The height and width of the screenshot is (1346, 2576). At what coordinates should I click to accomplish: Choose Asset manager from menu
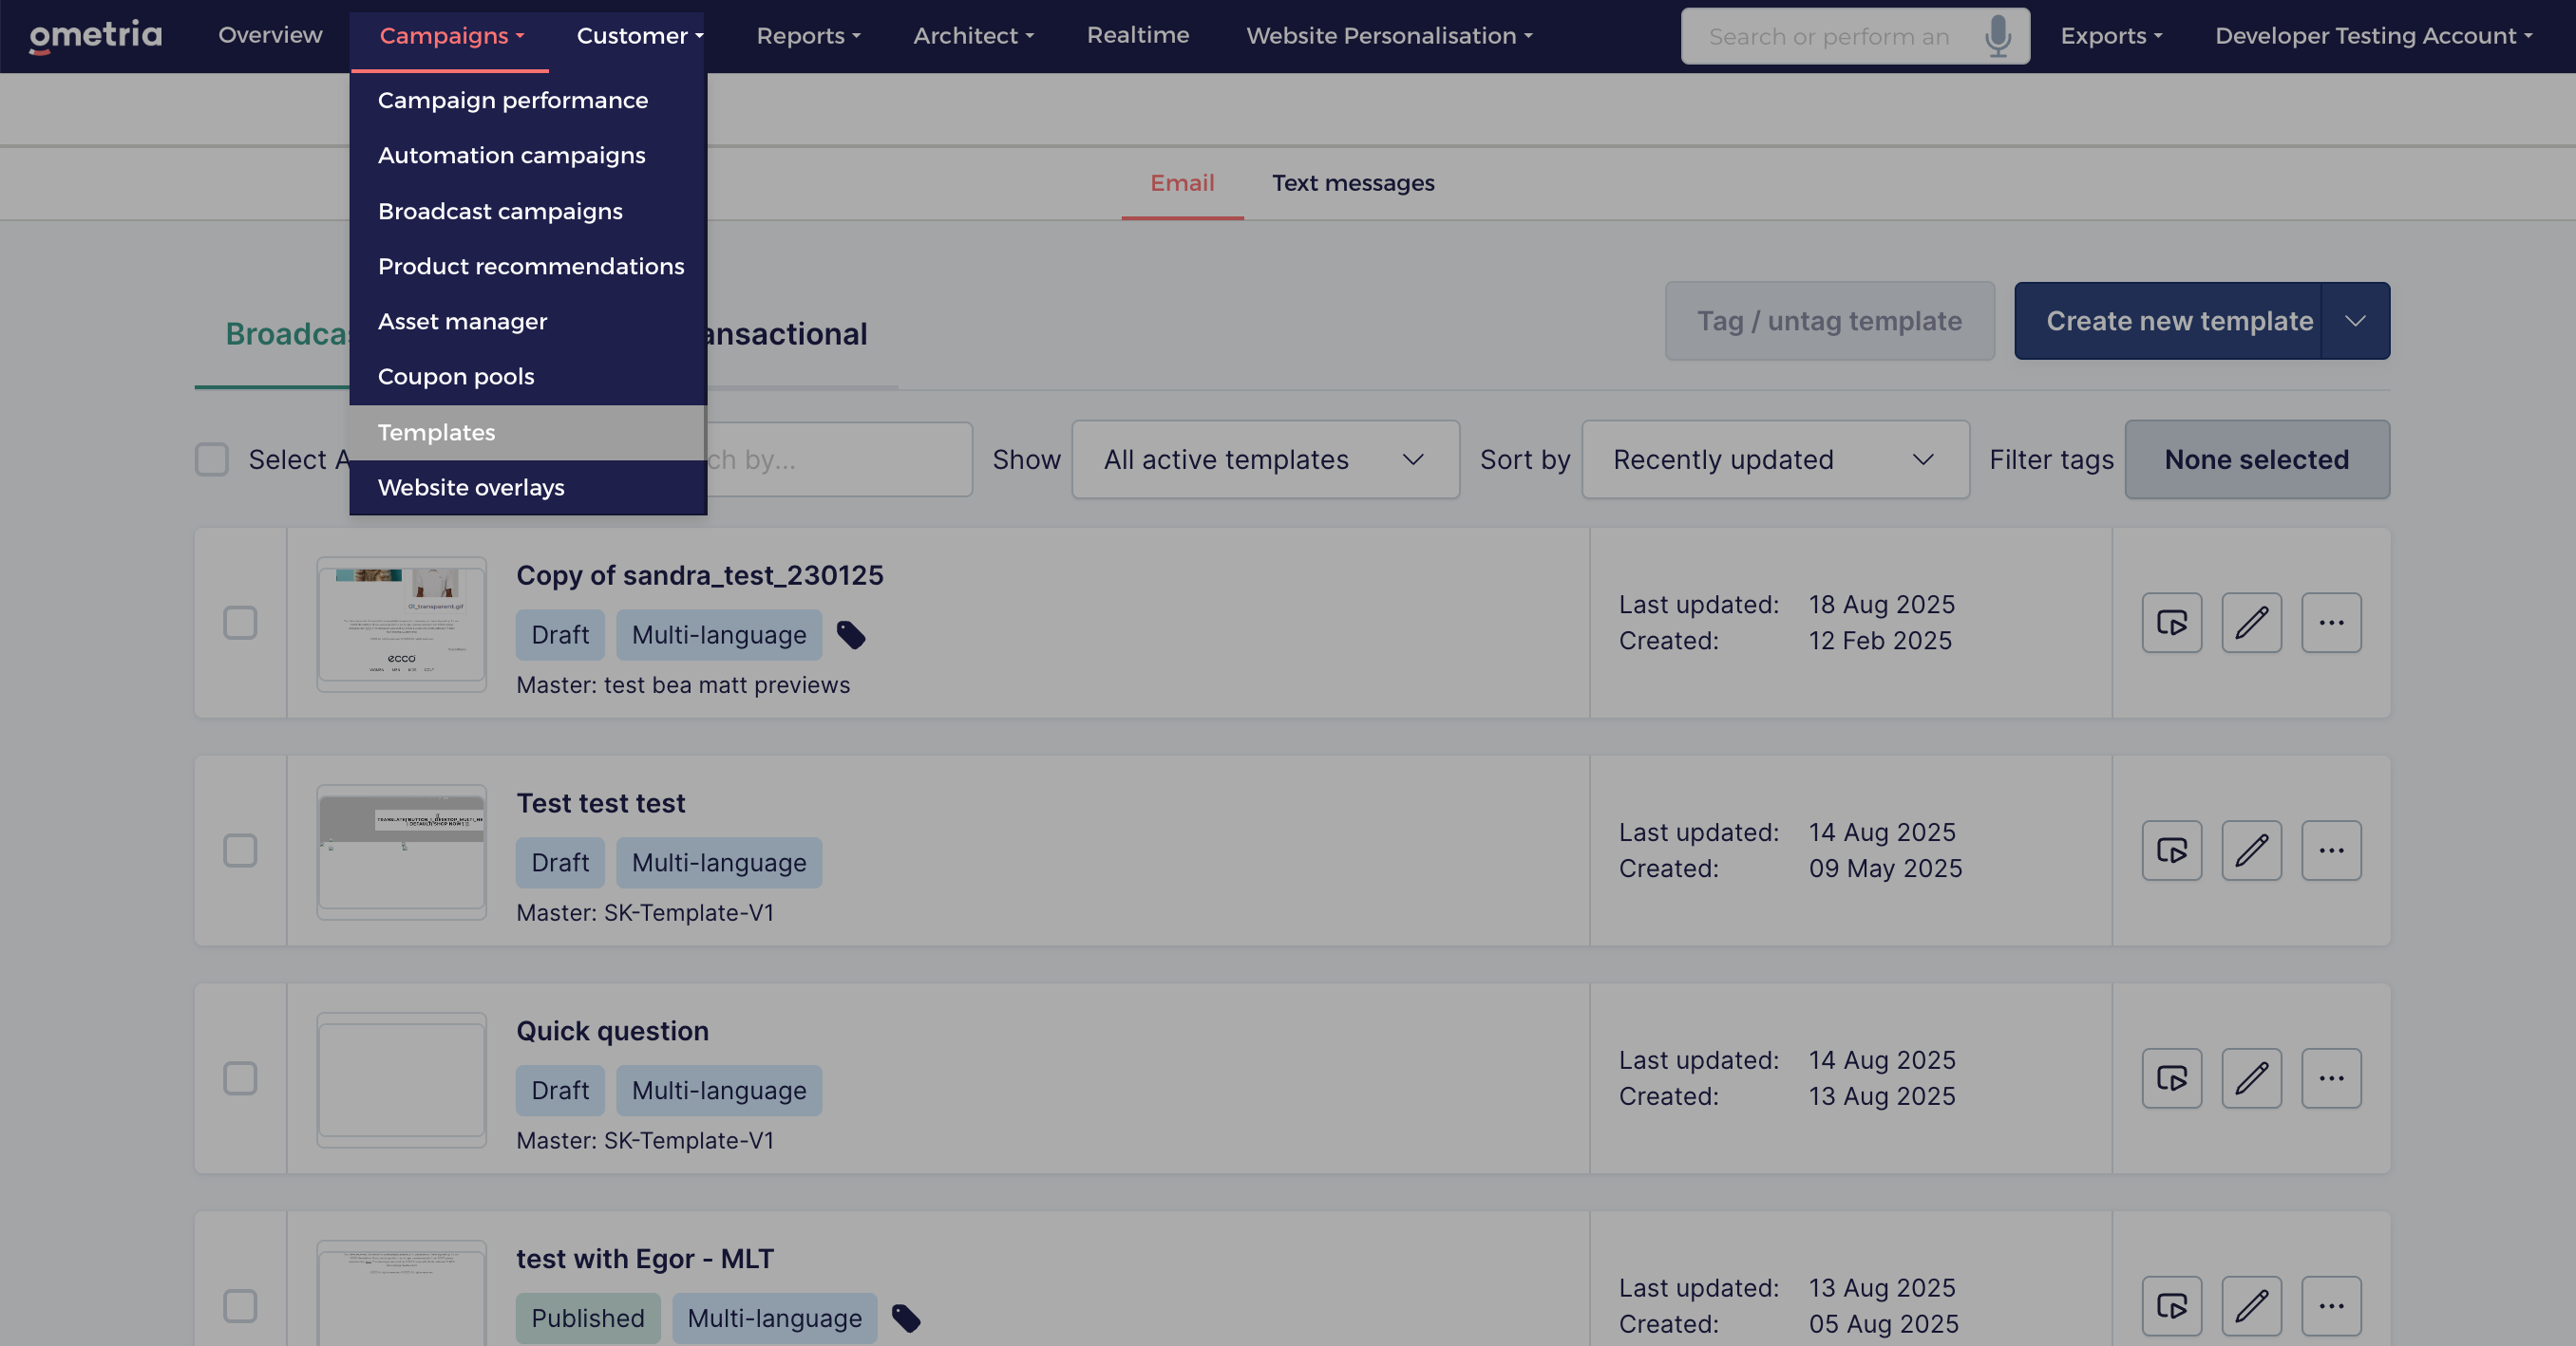[x=528, y=321]
